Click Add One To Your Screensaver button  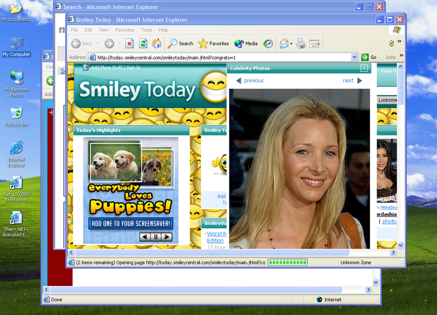click(131, 223)
